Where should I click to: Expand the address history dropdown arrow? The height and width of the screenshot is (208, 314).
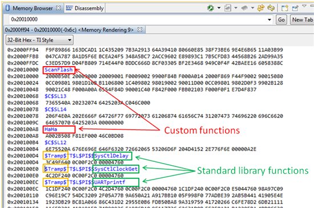269,19
